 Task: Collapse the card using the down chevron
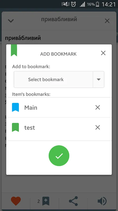11,21
